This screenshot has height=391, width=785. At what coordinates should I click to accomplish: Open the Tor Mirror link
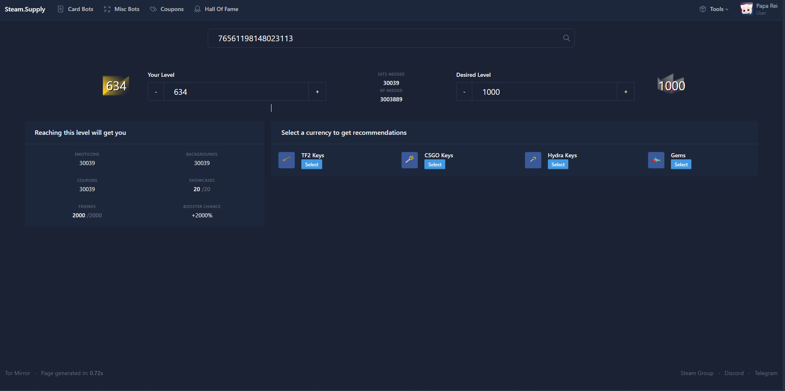click(x=18, y=373)
